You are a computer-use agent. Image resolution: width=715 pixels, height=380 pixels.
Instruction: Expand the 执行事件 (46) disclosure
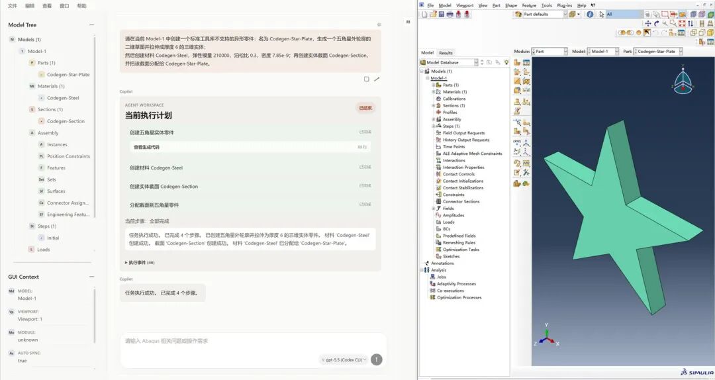pyautogui.click(x=140, y=262)
